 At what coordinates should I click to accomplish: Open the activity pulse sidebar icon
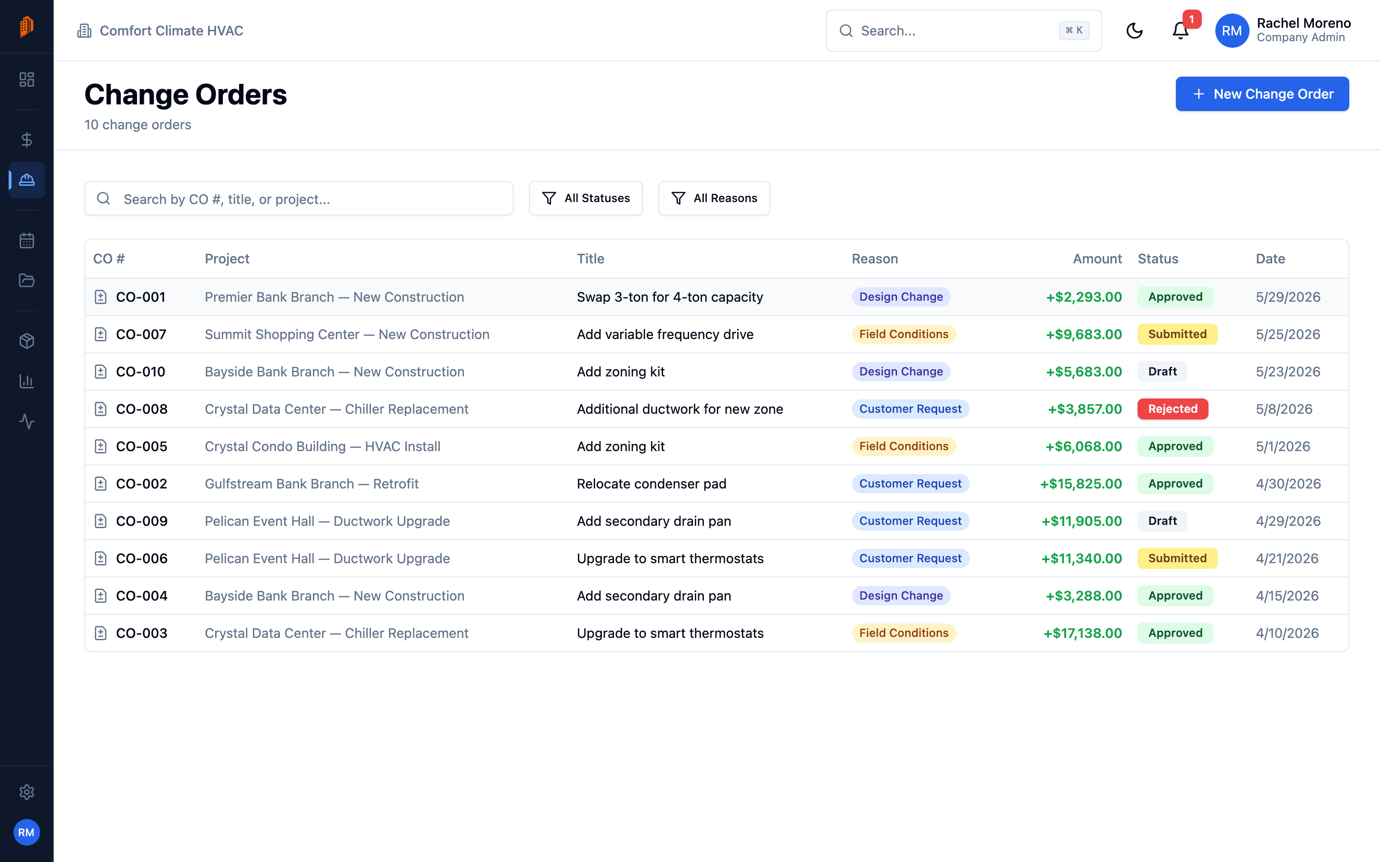click(27, 422)
